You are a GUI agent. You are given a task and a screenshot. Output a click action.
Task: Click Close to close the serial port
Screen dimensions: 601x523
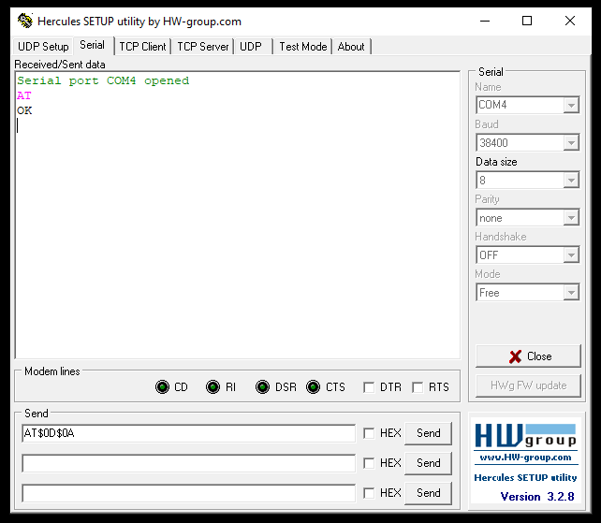click(528, 356)
